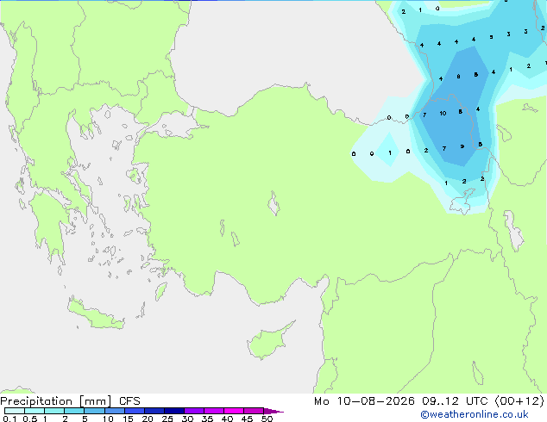The image size is (547, 422).
Task: Choose the 35–40 mm violet legend swatch
Action: [214, 411]
